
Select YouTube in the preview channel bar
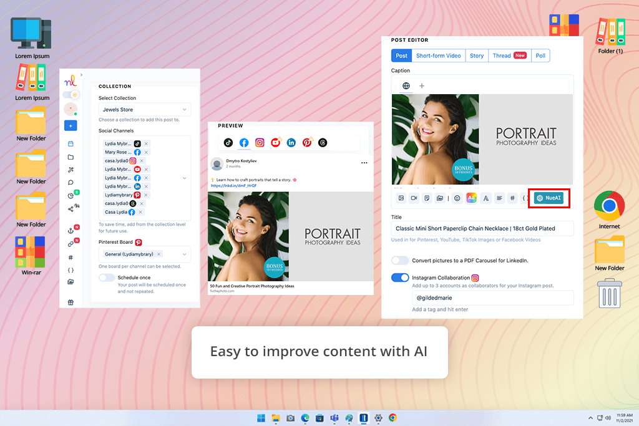pyautogui.click(x=275, y=143)
